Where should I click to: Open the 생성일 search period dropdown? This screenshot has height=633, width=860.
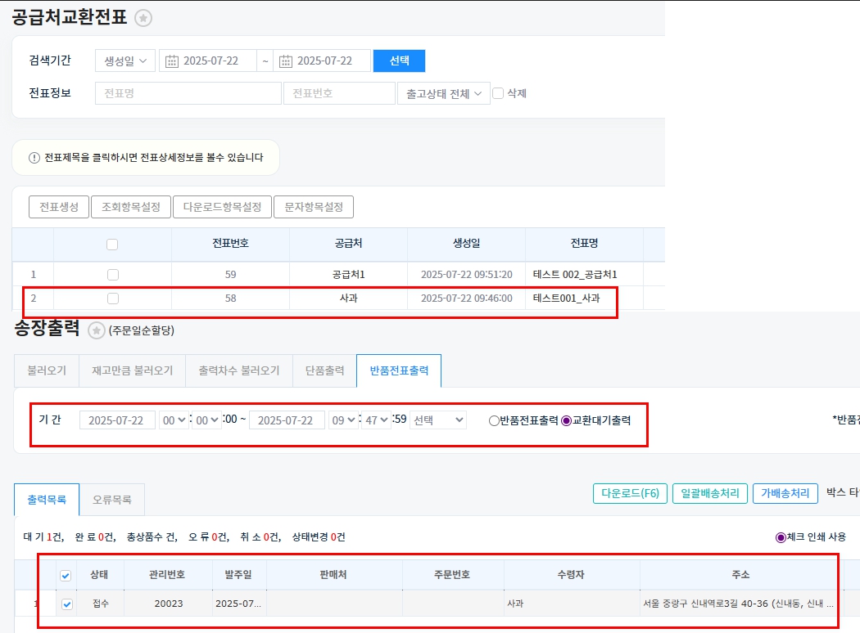124,61
